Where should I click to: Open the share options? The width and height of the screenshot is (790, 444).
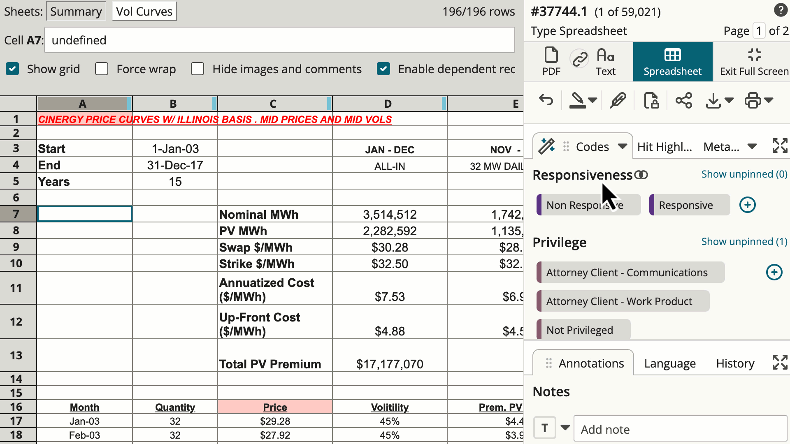click(684, 100)
